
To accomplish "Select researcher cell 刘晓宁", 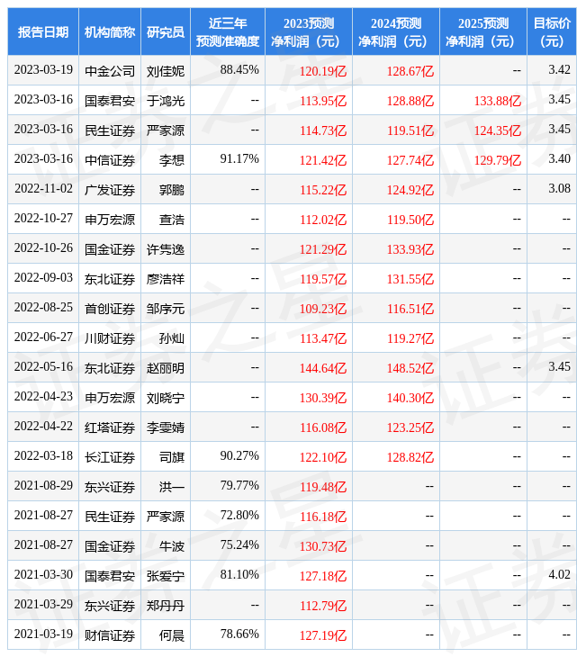I will (166, 398).
